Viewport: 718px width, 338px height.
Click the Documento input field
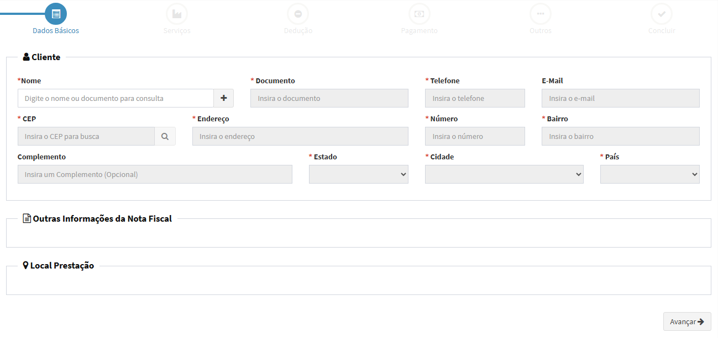tap(329, 98)
